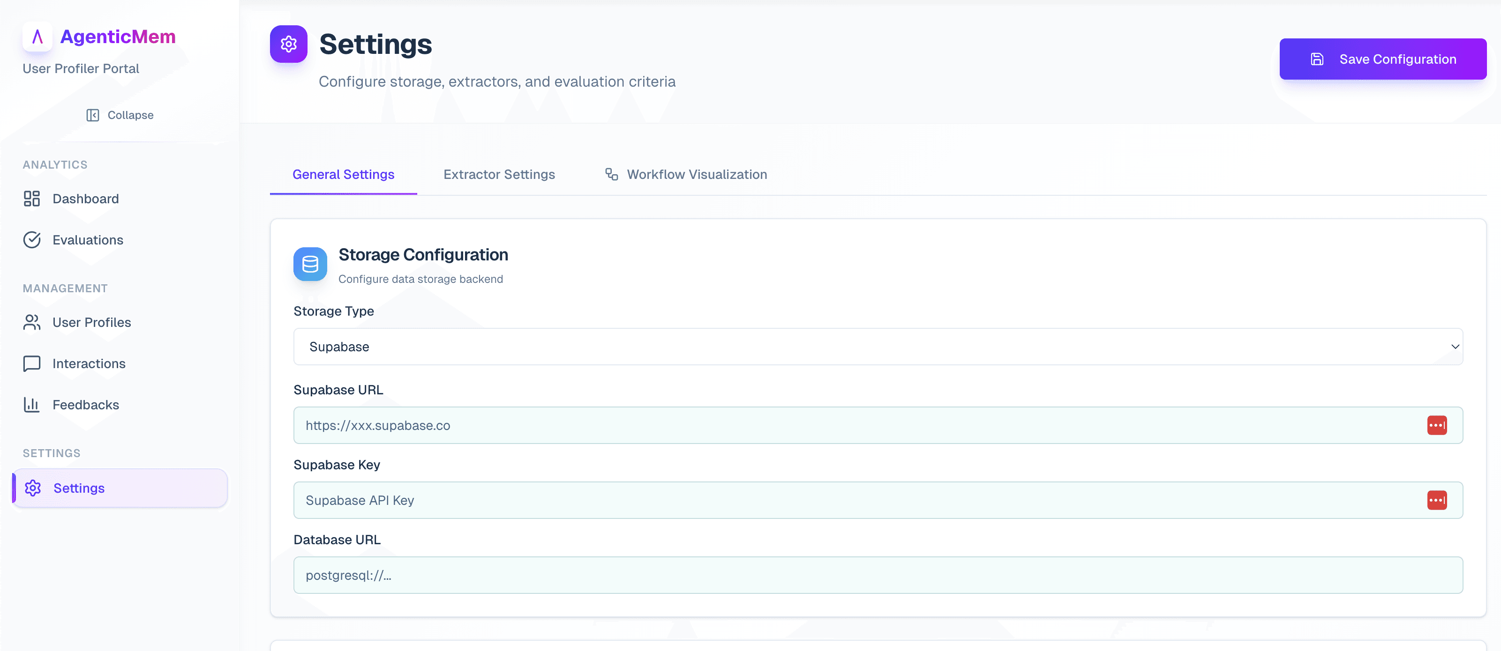Collapse the sidebar panel
This screenshot has height=651, width=1501.
120,115
